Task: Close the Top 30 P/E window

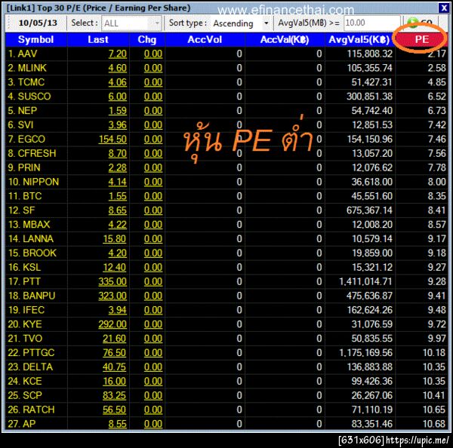Action: tap(443, 8)
